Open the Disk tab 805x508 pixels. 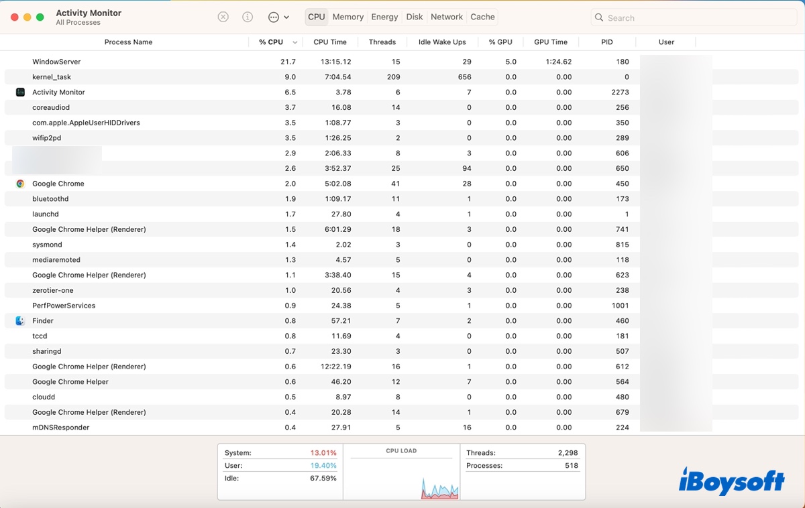click(415, 17)
